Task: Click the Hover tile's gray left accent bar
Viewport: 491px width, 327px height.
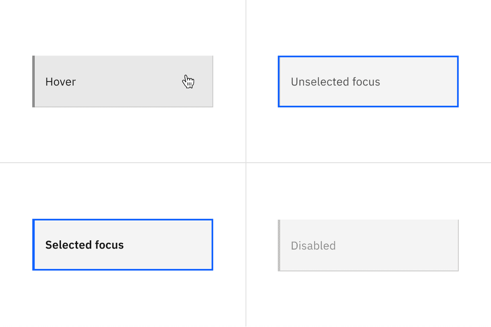Action: click(34, 81)
